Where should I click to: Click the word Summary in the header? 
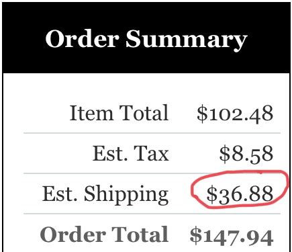[x=186, y=40]
